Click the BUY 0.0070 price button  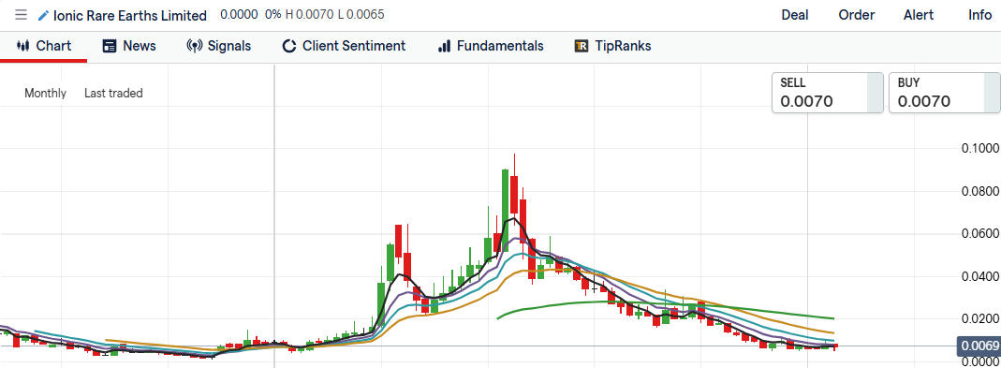(x=944, y=93)
